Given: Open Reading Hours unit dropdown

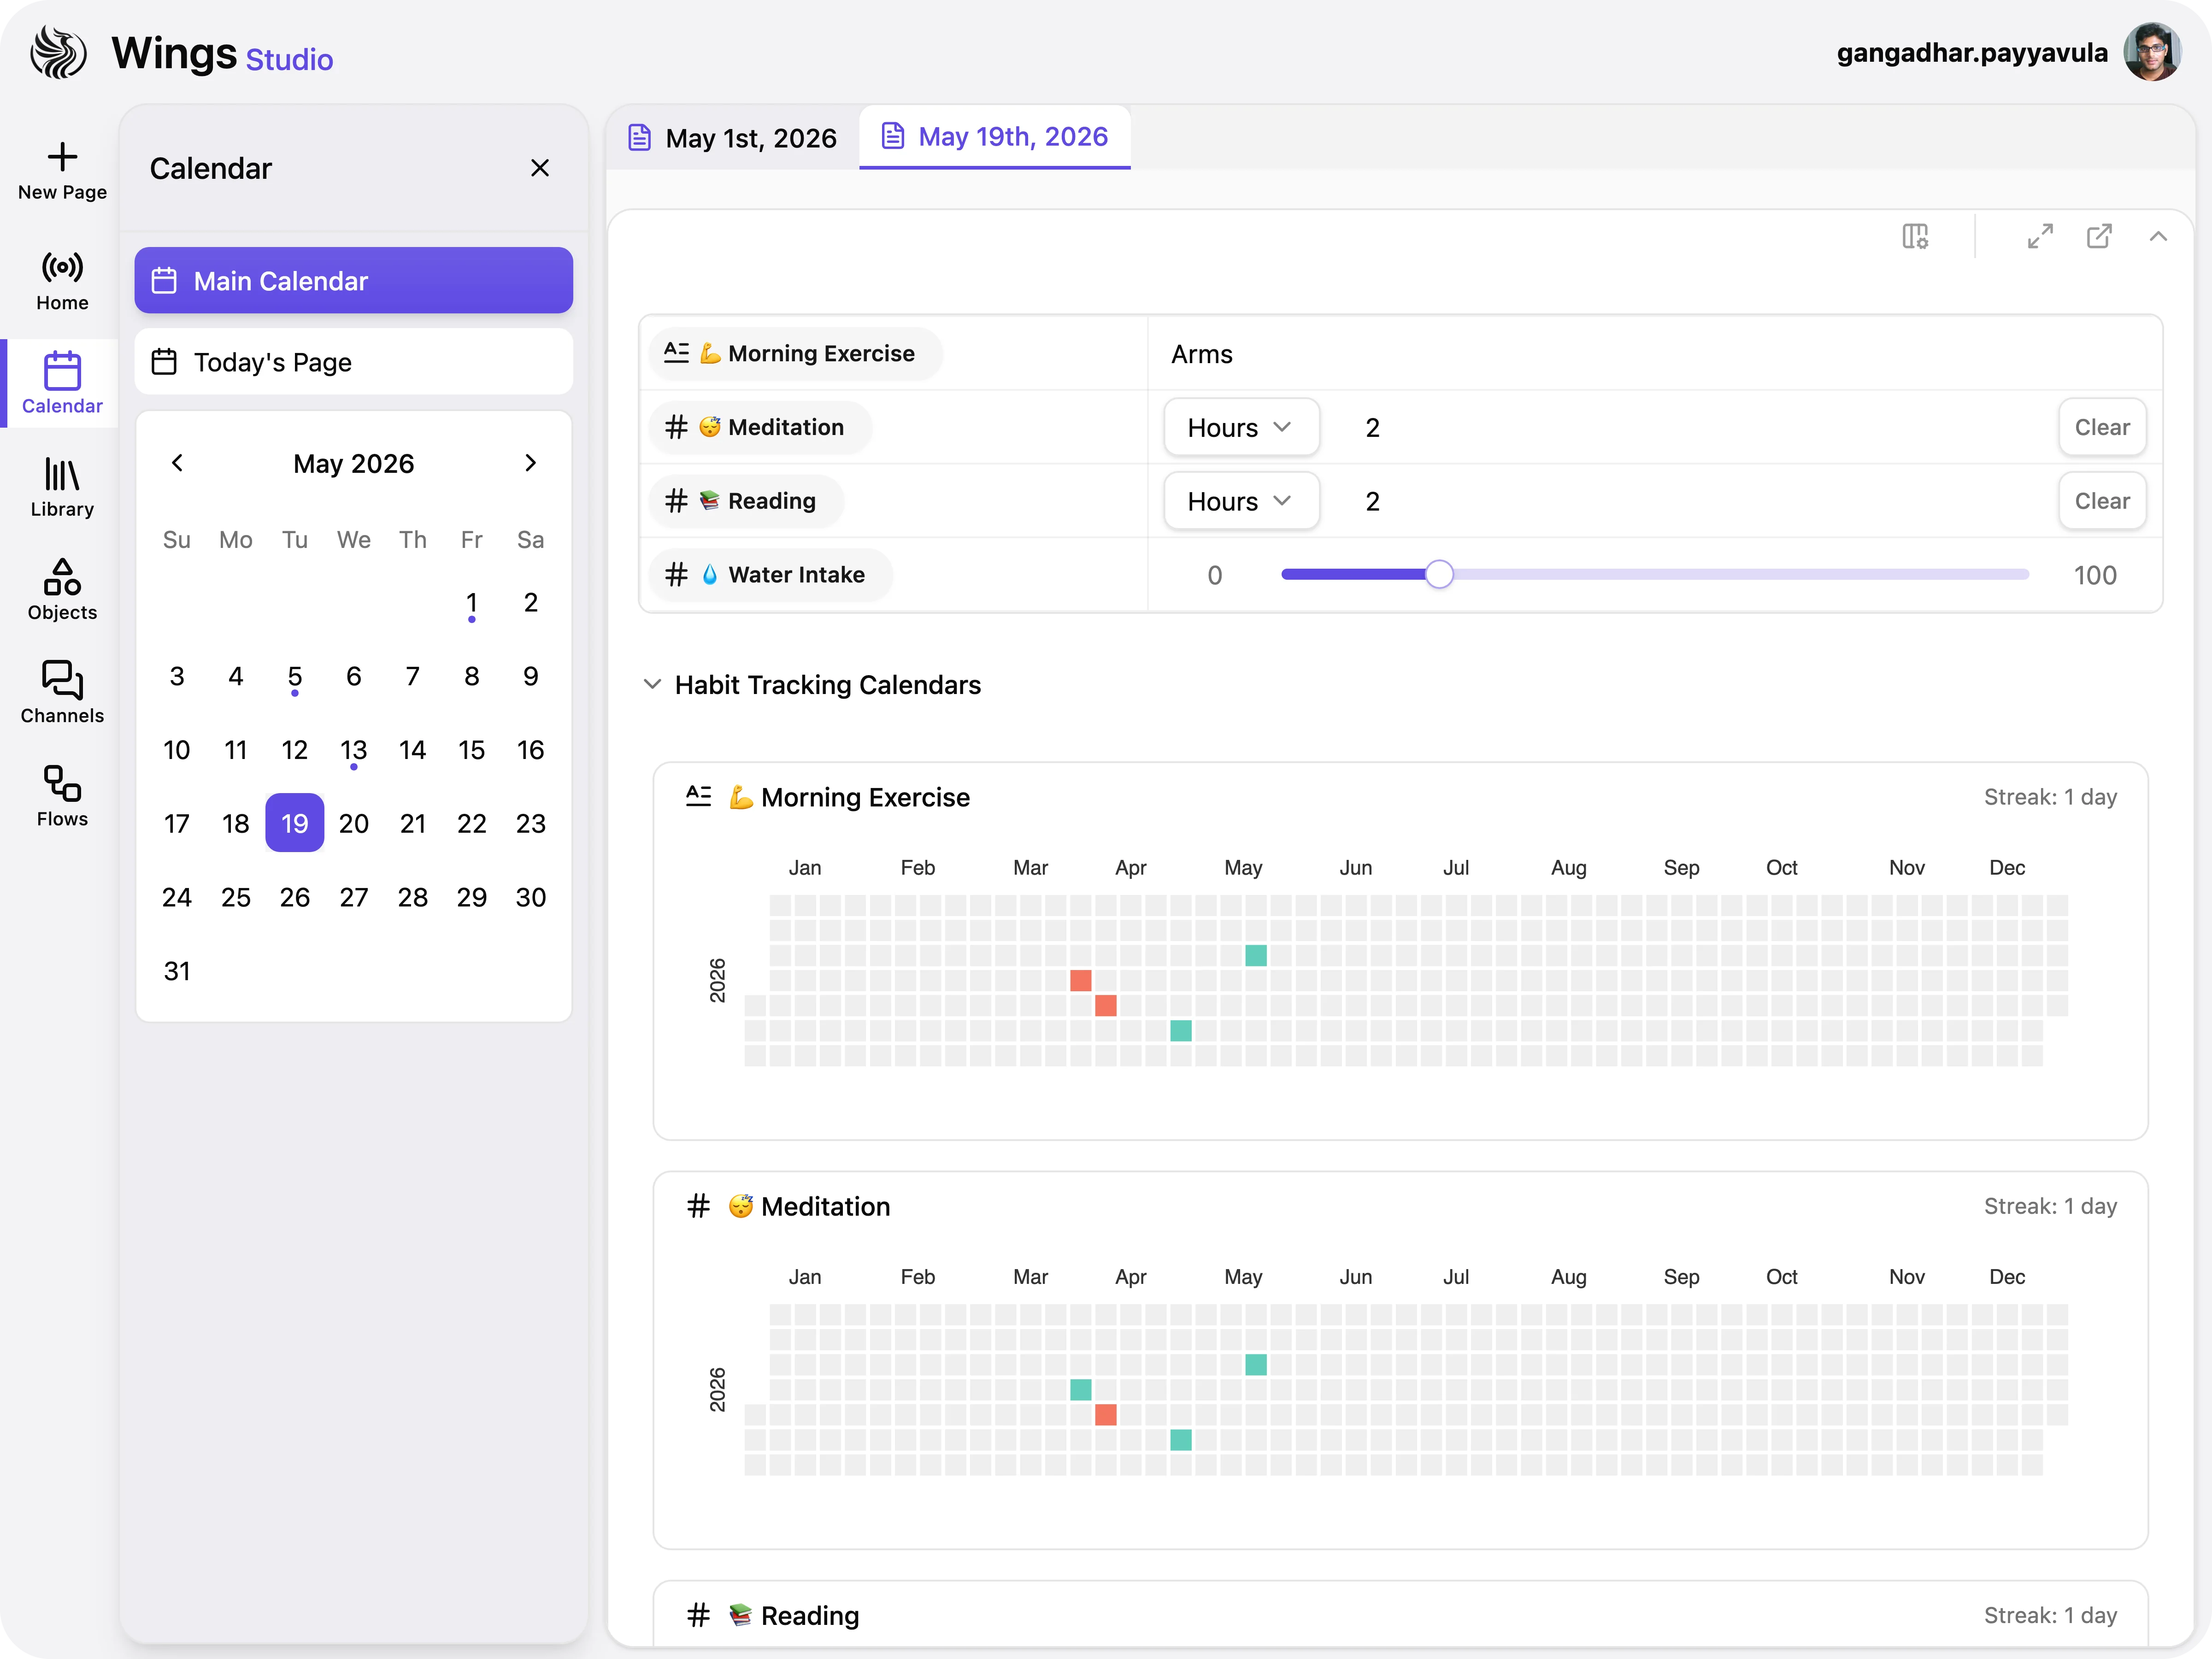Looking at the screenshot, I should click(1241, 502).
